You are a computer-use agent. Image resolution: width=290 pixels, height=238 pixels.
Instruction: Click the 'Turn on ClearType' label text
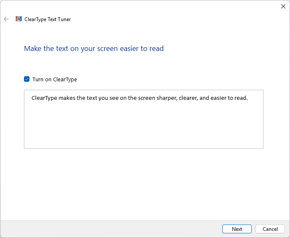[x=54, y=79]
